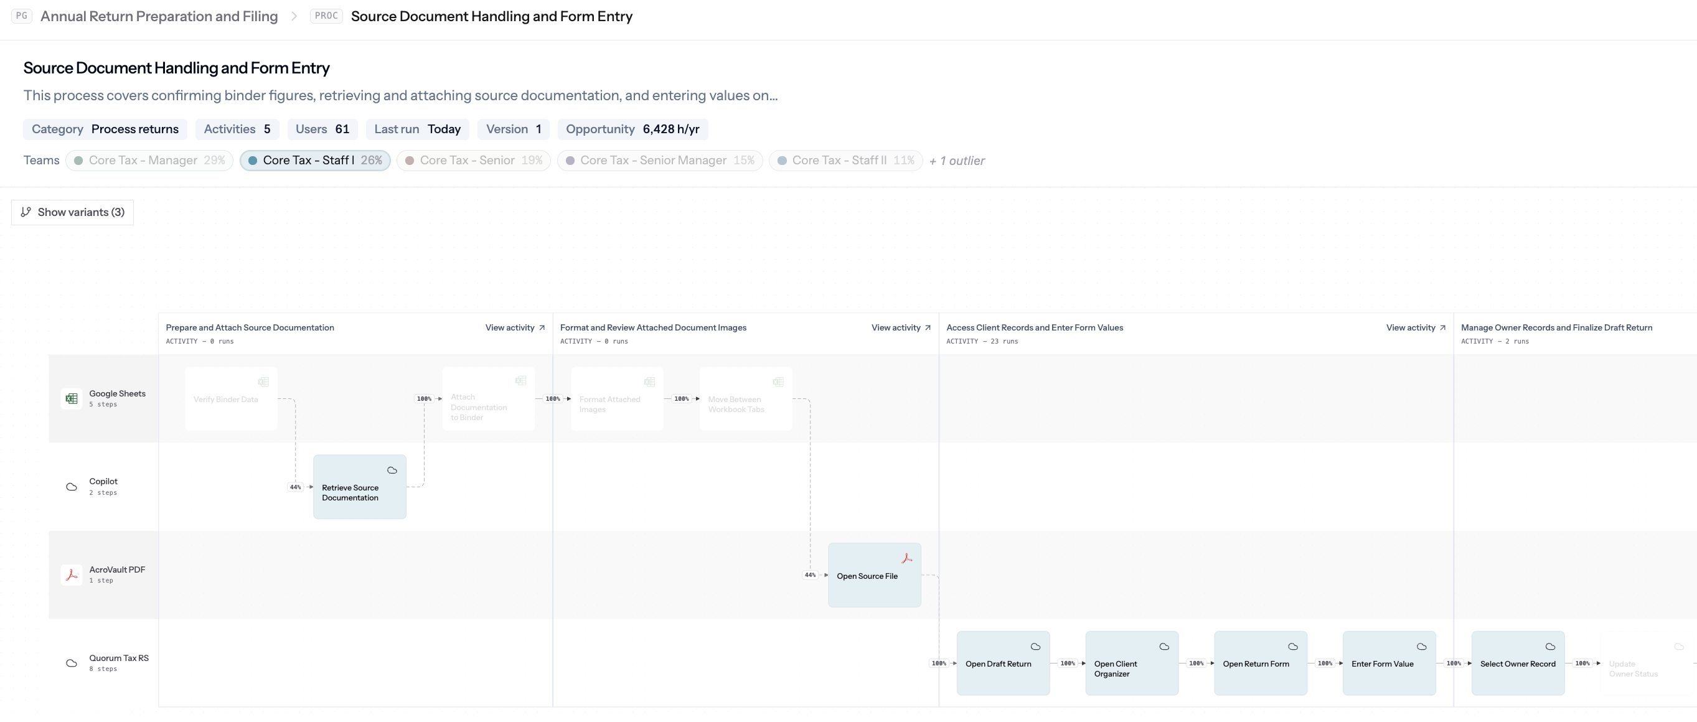Click the Quorum Tax RS lane icon

(71, 663)
